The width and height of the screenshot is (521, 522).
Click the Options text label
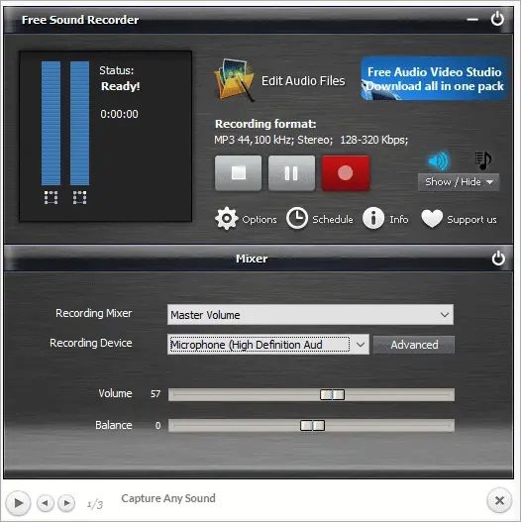click(x=260, y=219)
